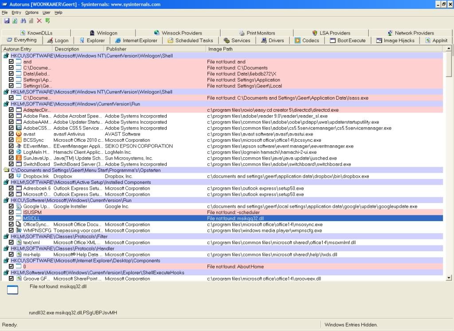Switch to the Image Hijacks tab
This screenshot has width=454, height=331.
coord(395,40)
